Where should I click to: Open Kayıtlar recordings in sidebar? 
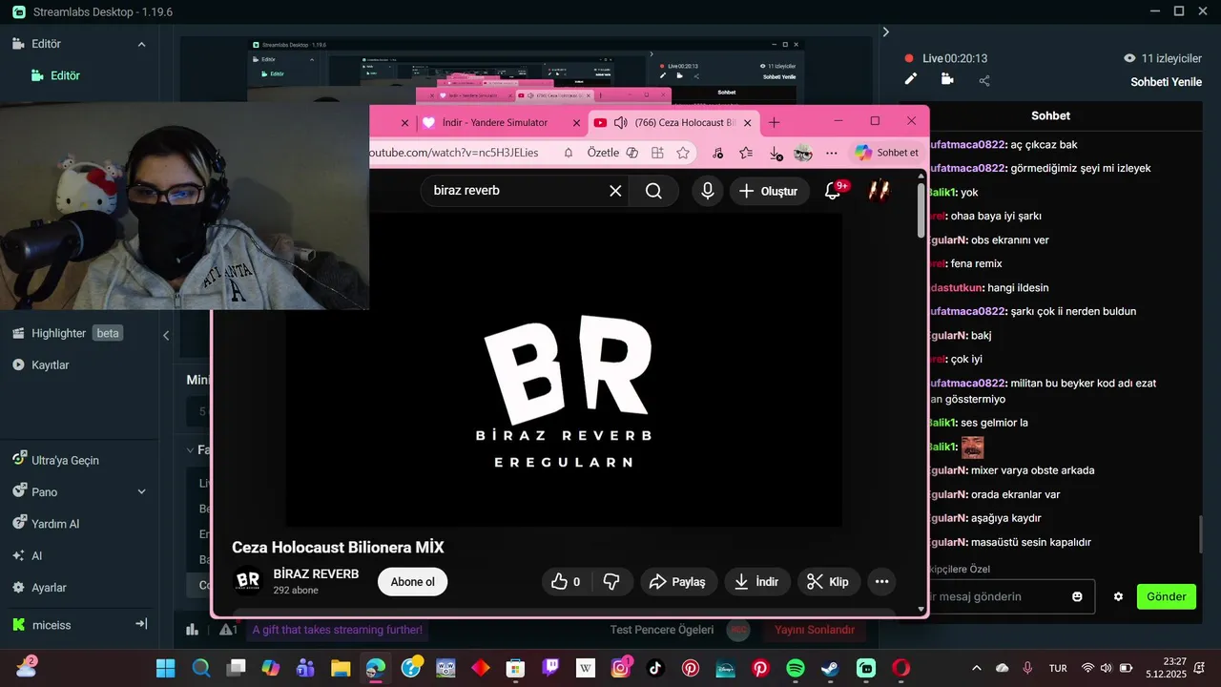40,364
